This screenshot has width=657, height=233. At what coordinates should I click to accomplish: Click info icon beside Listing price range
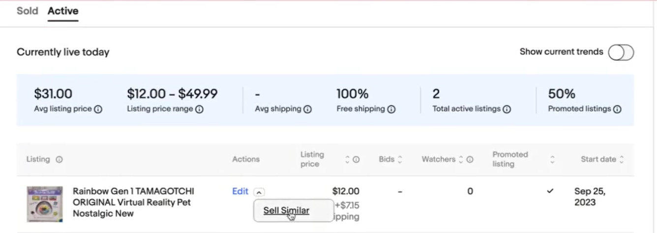point(199,109)
